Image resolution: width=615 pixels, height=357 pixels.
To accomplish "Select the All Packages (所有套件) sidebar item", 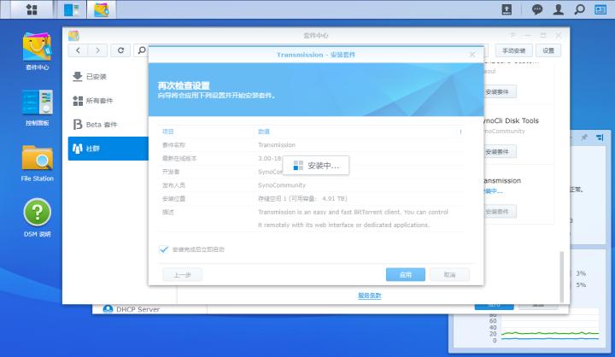I will tap(108, 101).
